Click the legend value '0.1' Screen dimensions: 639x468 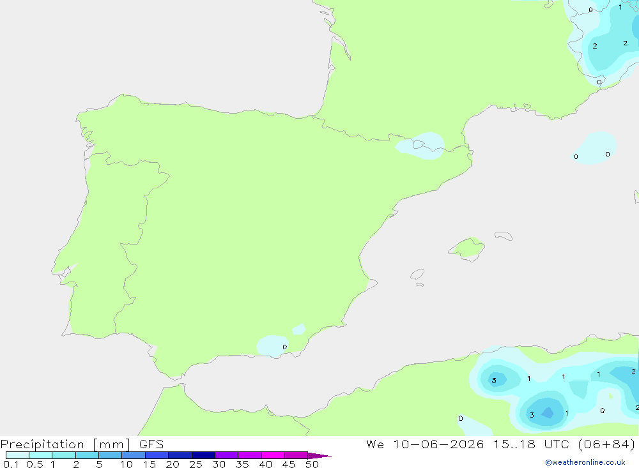click(x=11, y=464)
